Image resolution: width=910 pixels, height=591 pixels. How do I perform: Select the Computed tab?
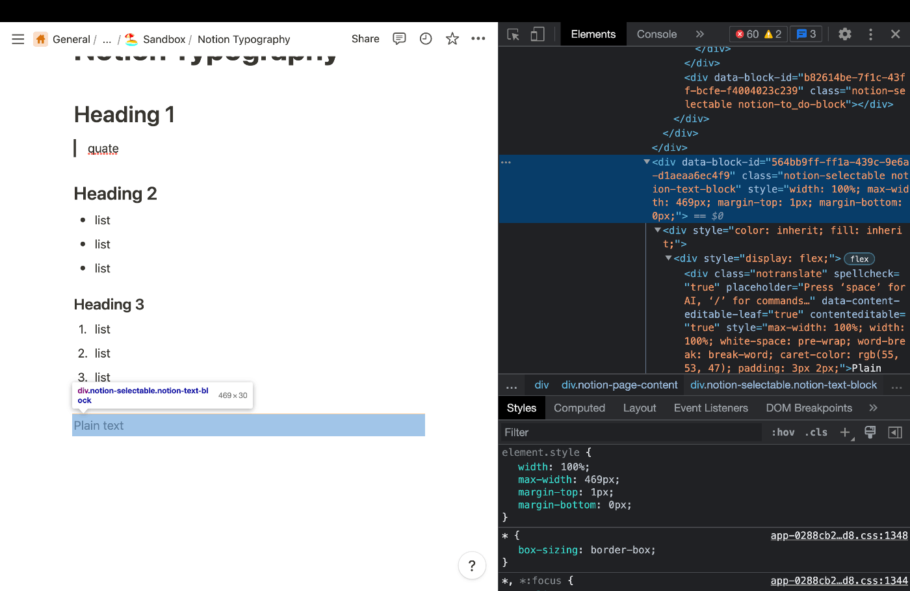click(579, 408)
